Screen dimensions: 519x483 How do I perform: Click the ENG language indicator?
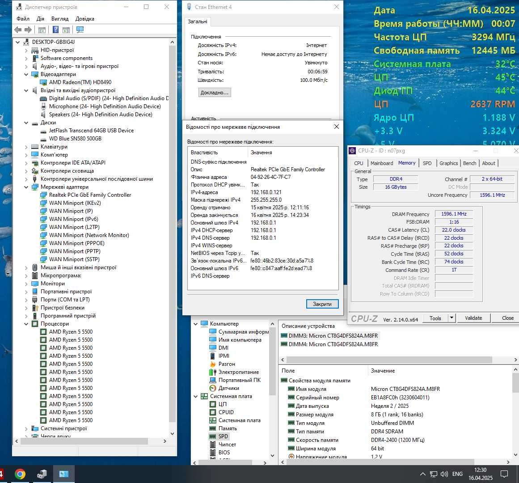[x=457, y=474]
